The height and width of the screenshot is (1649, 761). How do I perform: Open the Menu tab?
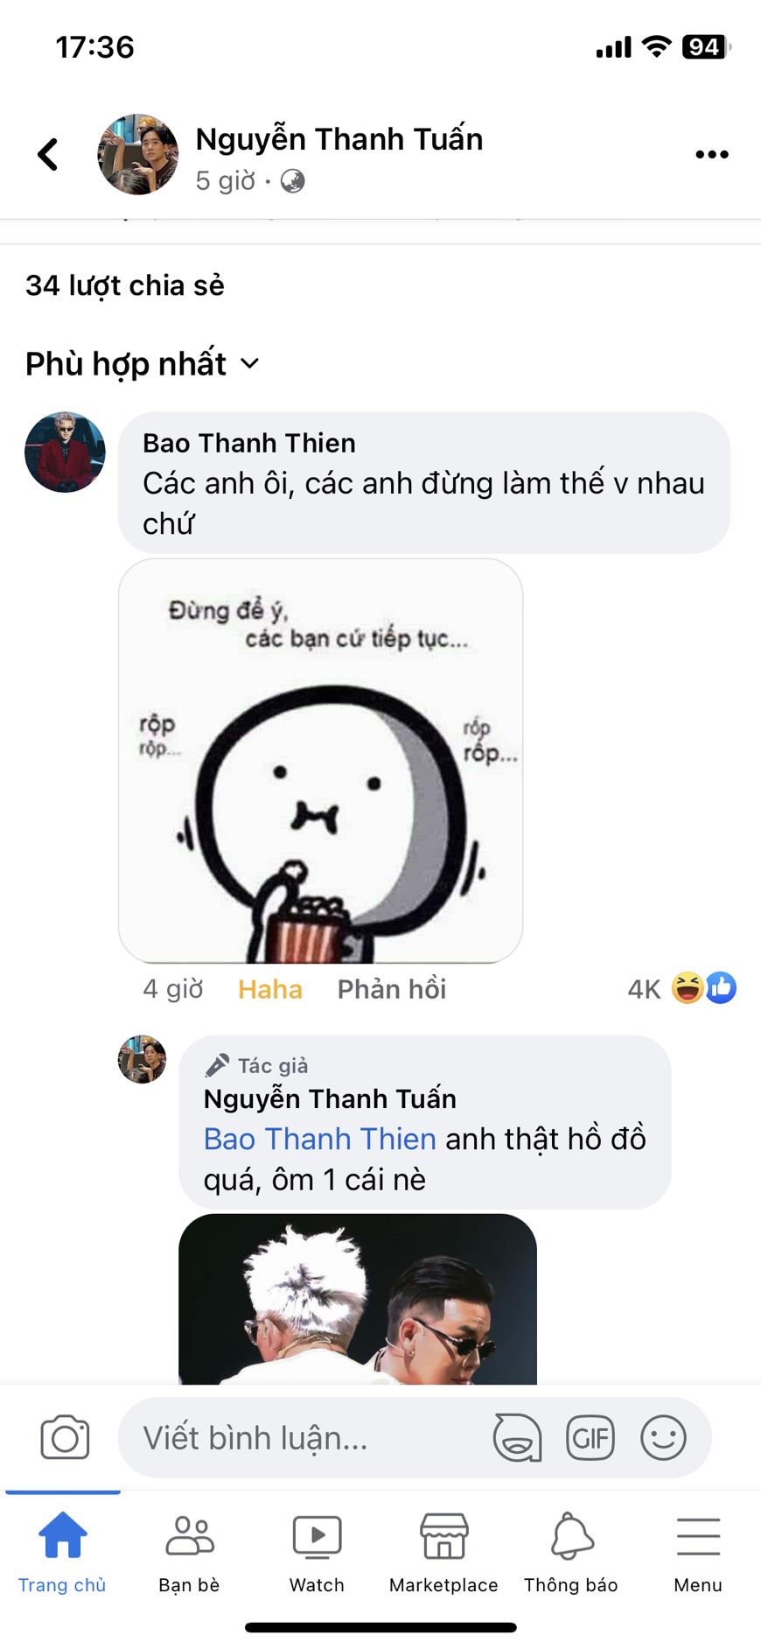[x=698, y=1552]
